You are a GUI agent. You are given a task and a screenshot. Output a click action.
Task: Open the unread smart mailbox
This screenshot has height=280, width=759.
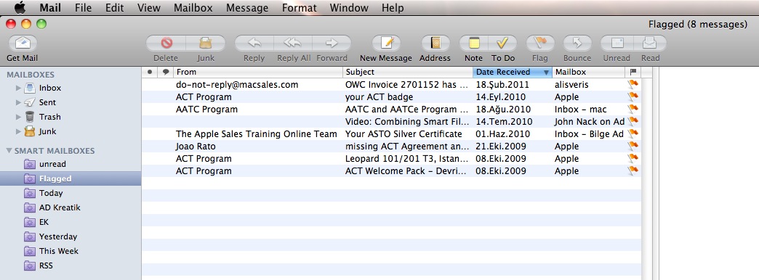click(x=52, y=164)
